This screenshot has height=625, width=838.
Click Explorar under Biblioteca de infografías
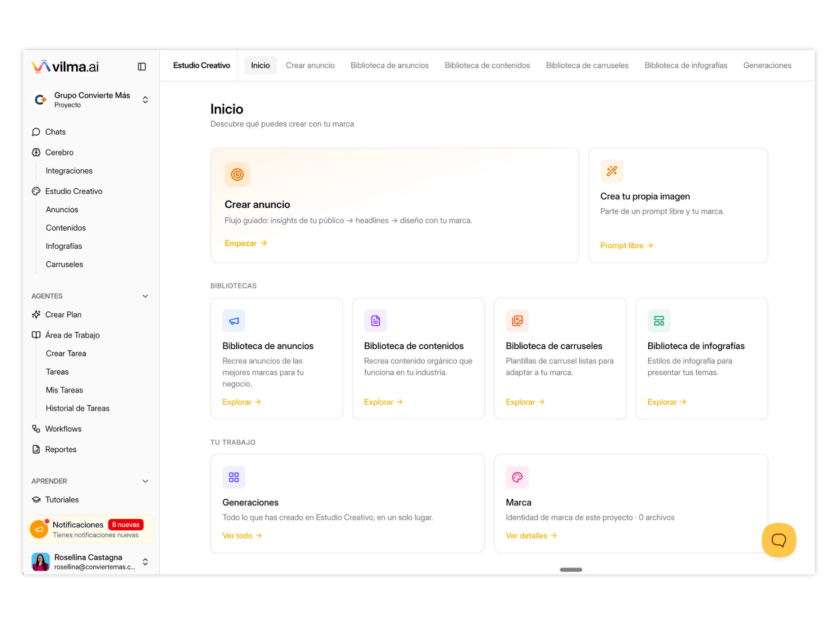tap(667, 402)
